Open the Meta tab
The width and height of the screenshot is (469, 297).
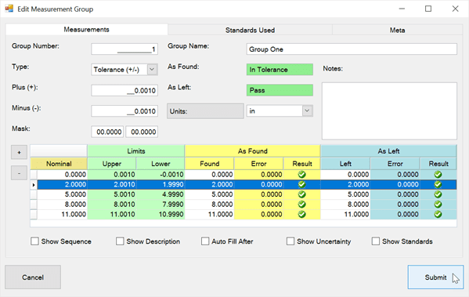(397, 31)
